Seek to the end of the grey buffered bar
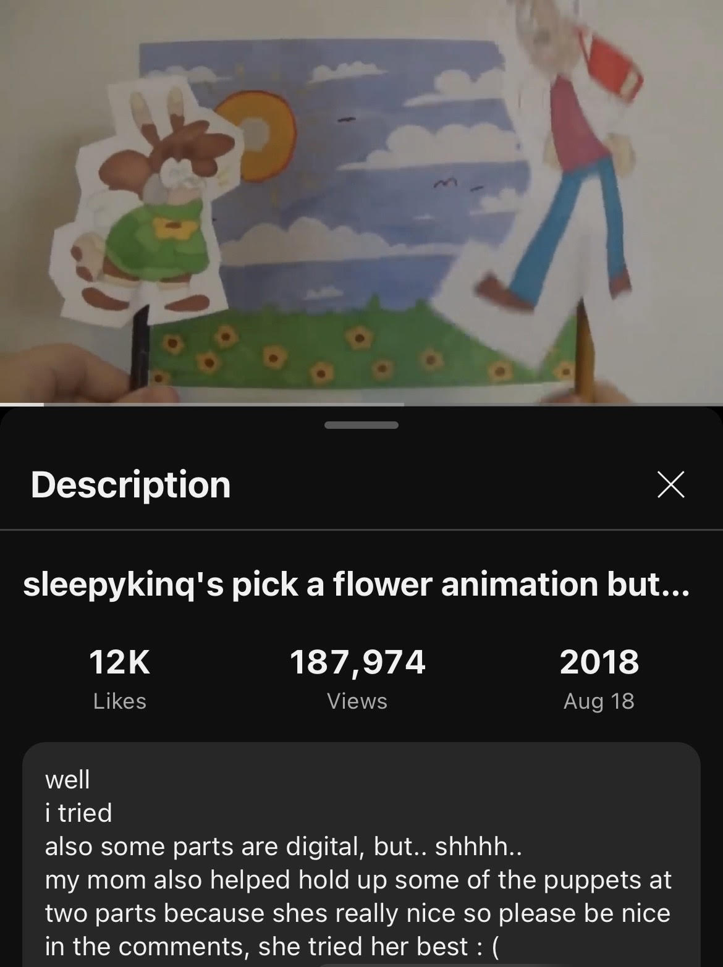This screenshot has width=723, height=967. click(x=403, y=405)
